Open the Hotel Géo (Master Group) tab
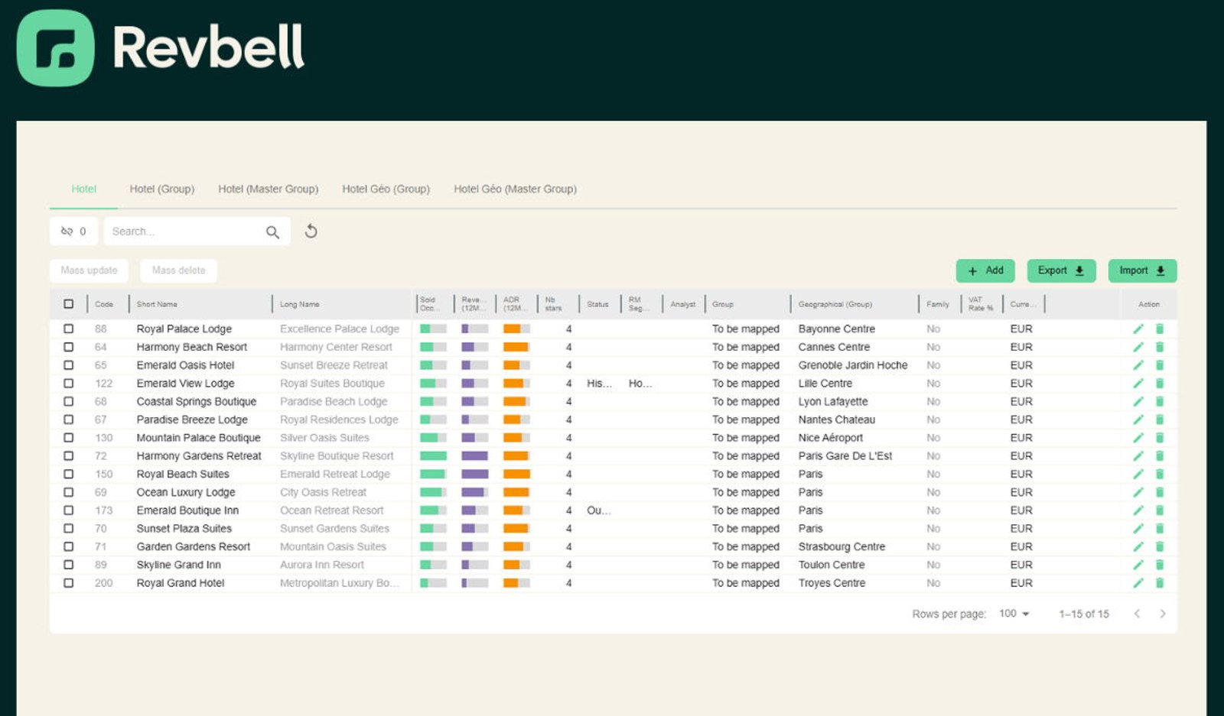 point(515,189)
